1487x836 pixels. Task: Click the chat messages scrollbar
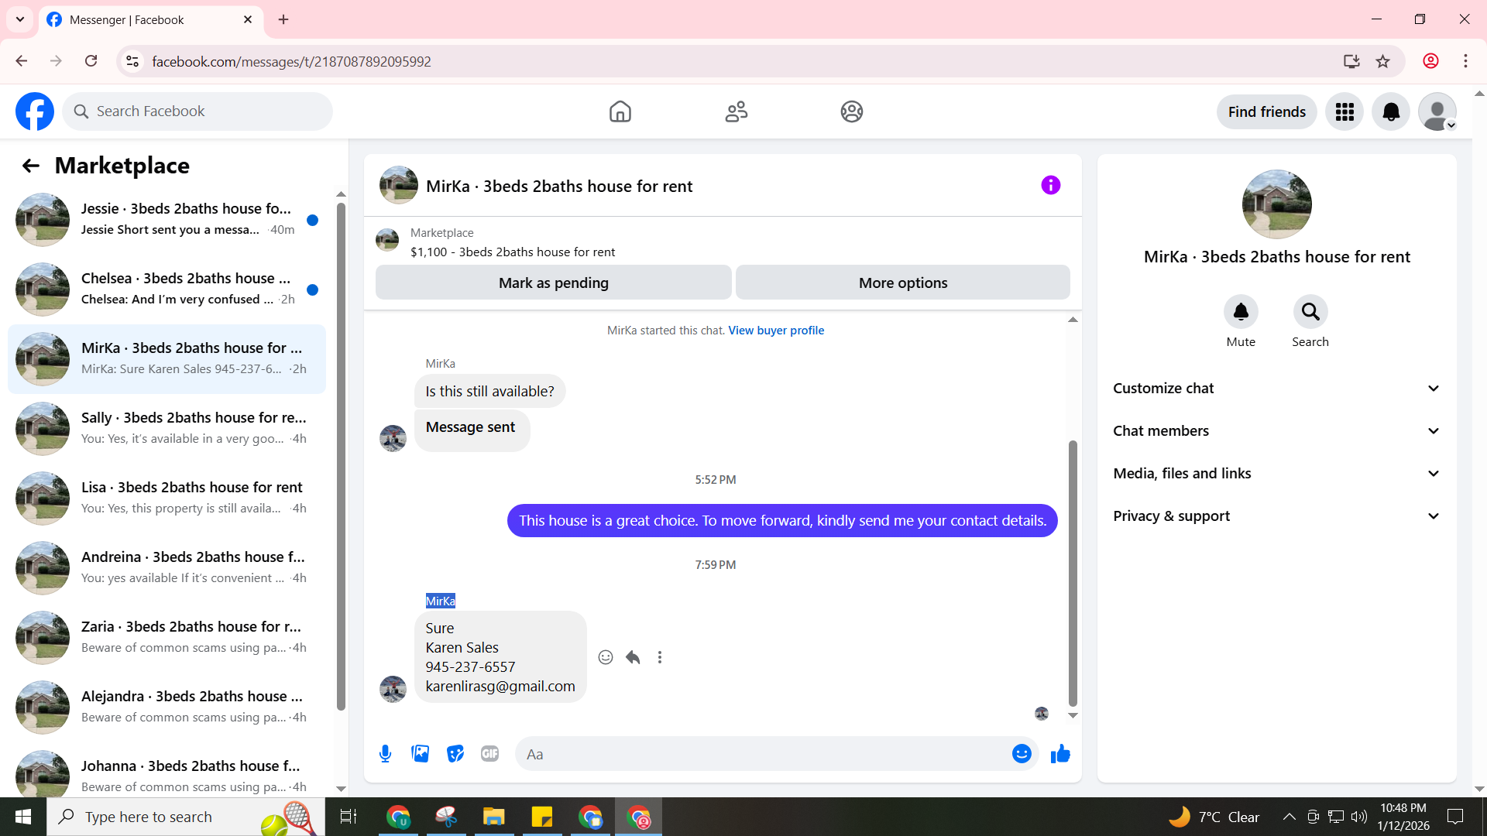point(1073,573)
